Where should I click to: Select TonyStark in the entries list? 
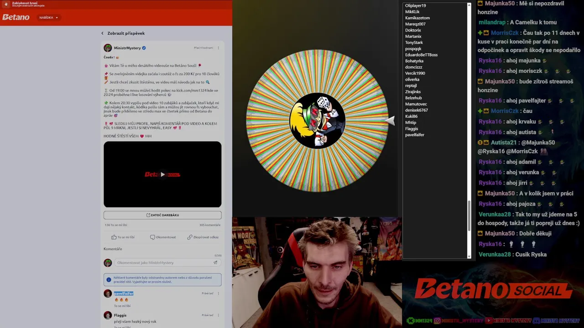pos(414,42)
